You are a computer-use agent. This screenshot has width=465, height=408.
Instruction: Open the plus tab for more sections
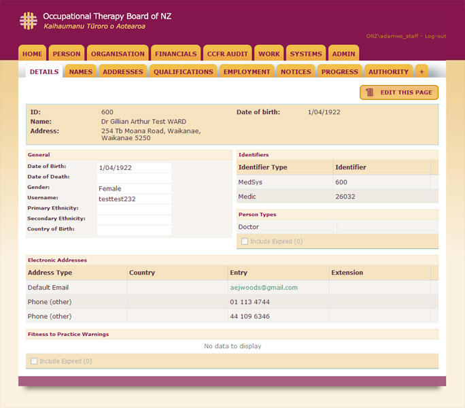tap(421, 71)
